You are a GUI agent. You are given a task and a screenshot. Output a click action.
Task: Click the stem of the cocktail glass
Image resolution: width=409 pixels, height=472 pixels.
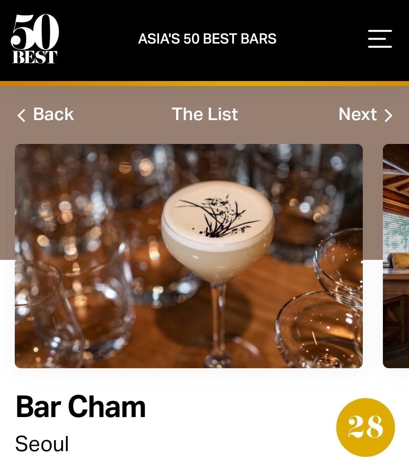pos(218,322)
